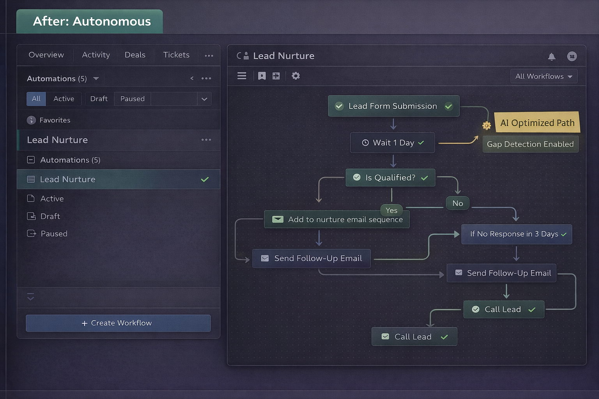Select the All filter toggle

[36, 99]
